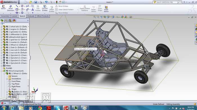Image resolution: width=197 pixels, height=110 pixels.
Task: Activate the Smart Dimension tool
Action: (x=11, y=8)
